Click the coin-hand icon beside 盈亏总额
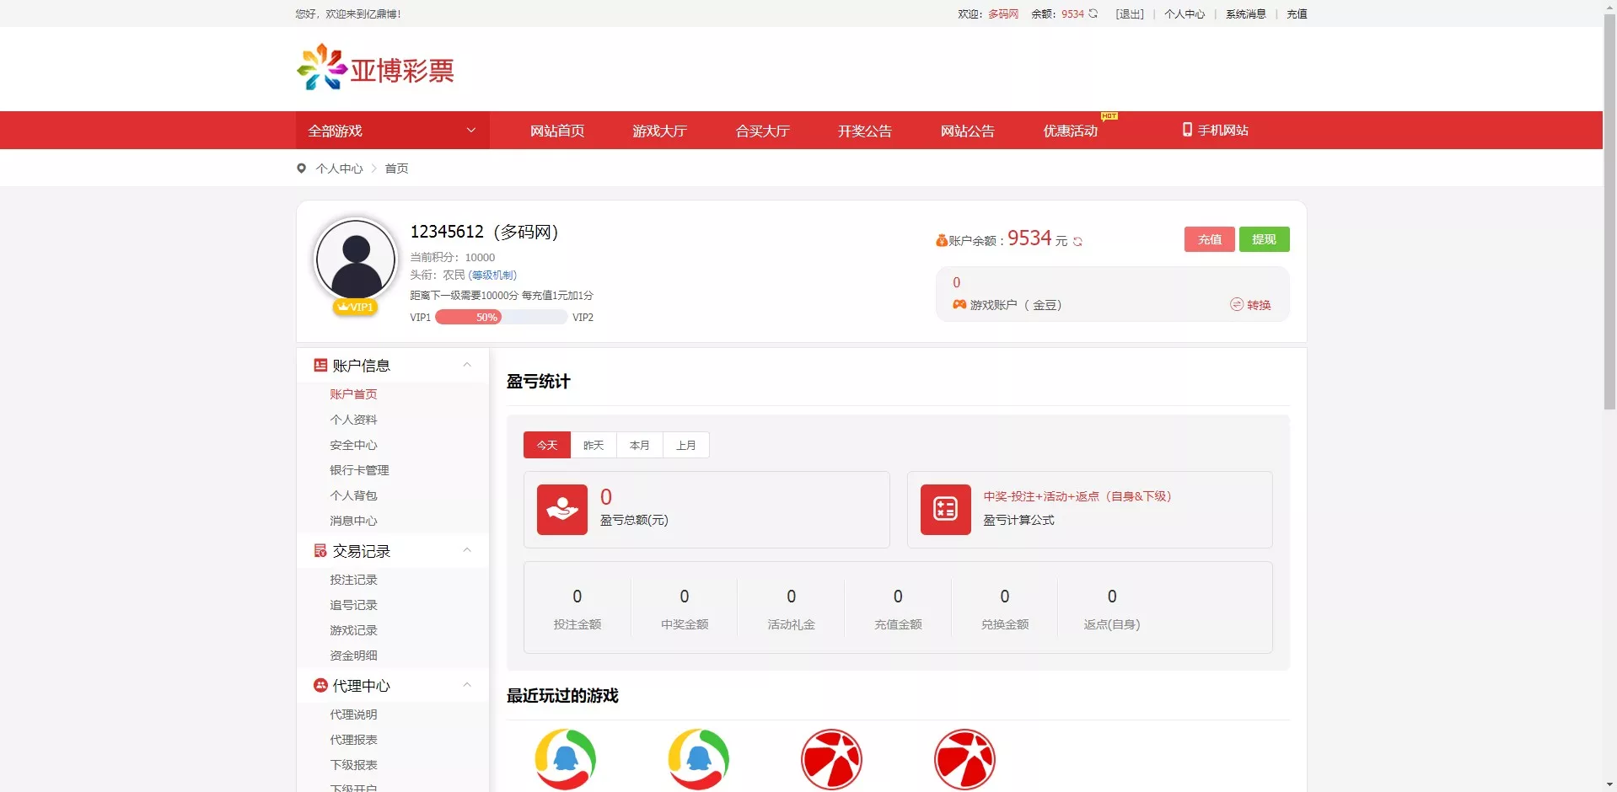 pyautogui.click(x=561, y=509)
